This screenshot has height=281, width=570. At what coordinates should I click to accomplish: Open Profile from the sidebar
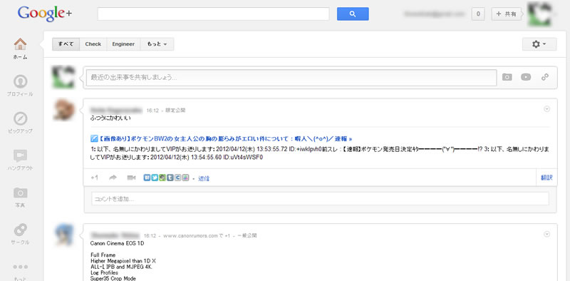point(20,86)
